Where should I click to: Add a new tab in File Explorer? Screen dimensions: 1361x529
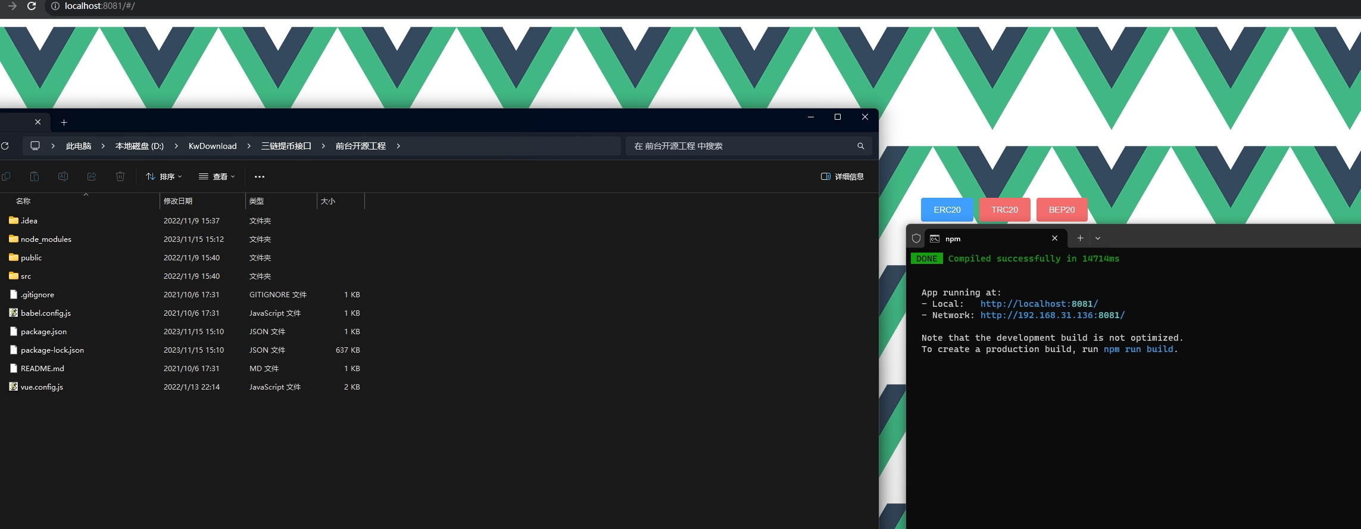(64, 123)
